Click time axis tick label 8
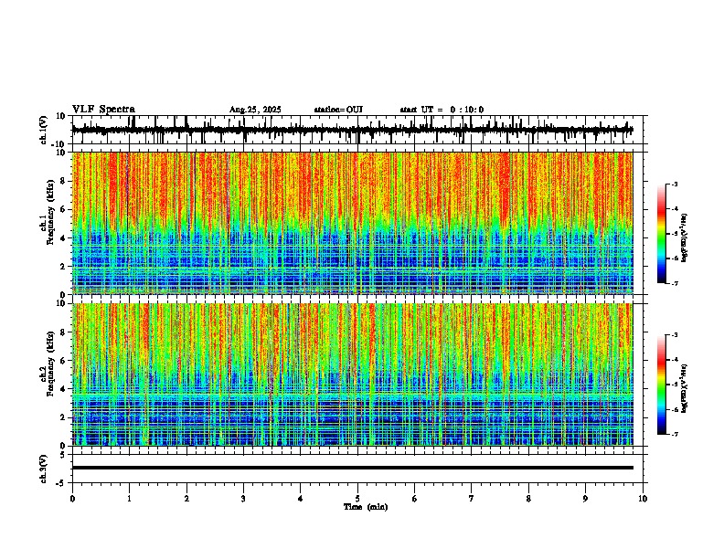 click(x=528, y=499)
